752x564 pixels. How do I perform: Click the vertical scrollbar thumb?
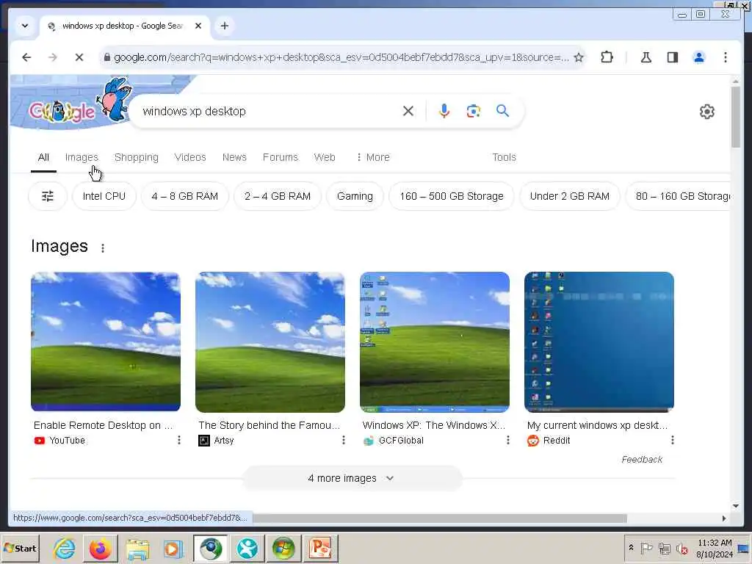(736, 117)
